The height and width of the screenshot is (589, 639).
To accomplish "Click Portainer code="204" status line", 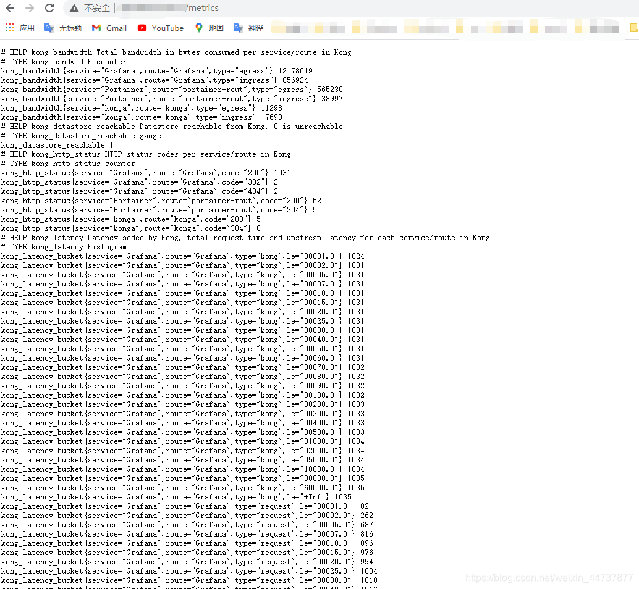I will tap(159, 210).
